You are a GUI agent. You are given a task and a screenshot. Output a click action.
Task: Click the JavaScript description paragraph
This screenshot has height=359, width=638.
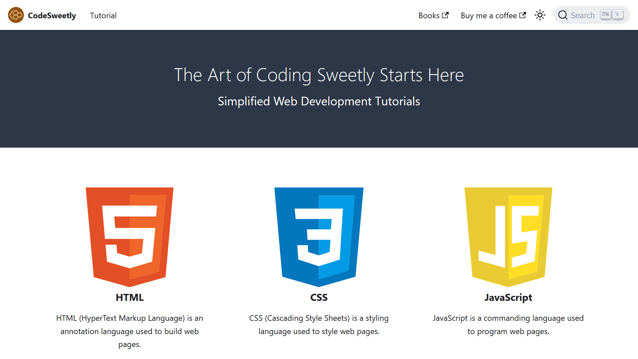click(508, 325)
